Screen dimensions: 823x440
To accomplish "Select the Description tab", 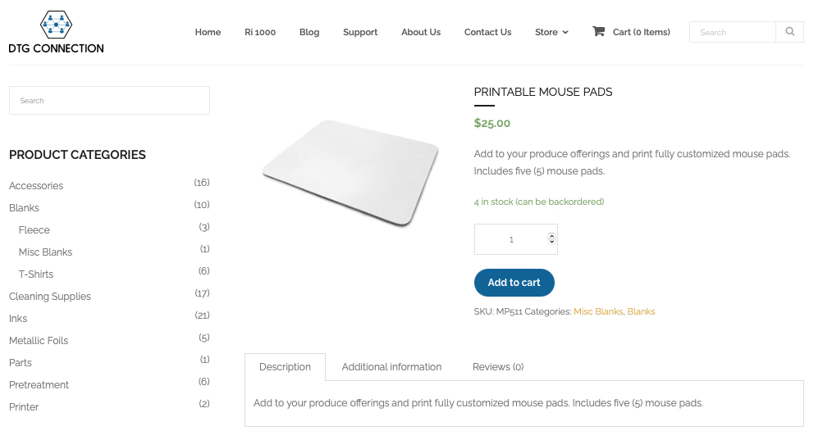I will pos(285,367).
